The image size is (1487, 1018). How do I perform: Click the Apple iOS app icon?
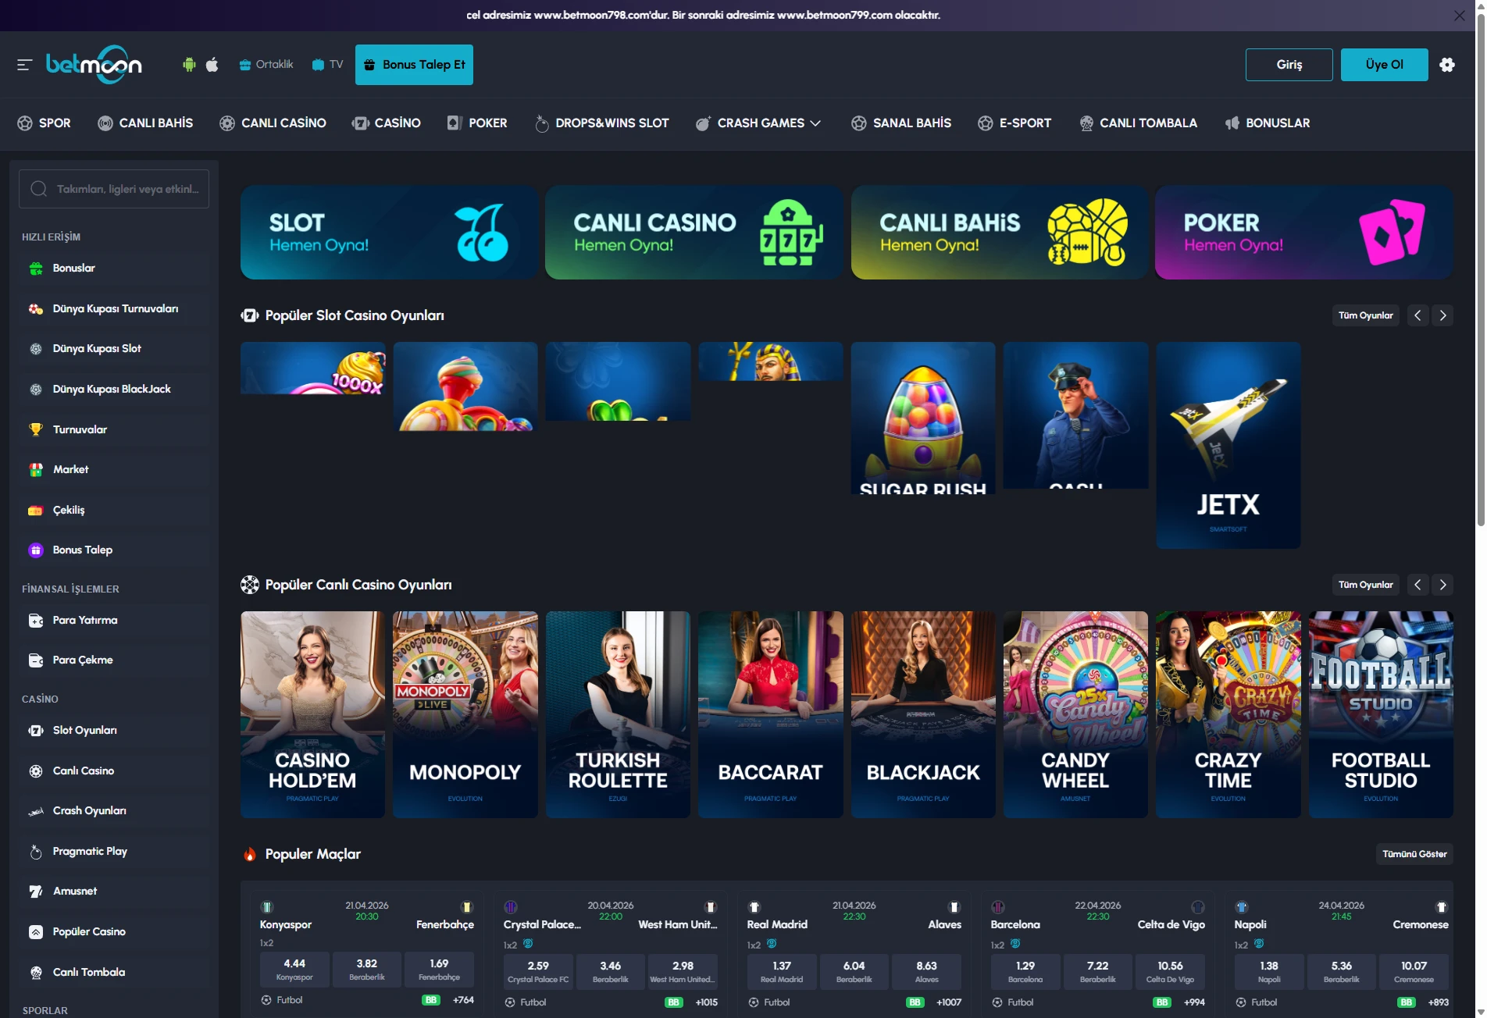212,65
